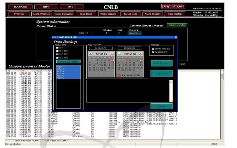Open the Trend Compare page
Viewport: 237px width, 148px height.
click(108, 14)
